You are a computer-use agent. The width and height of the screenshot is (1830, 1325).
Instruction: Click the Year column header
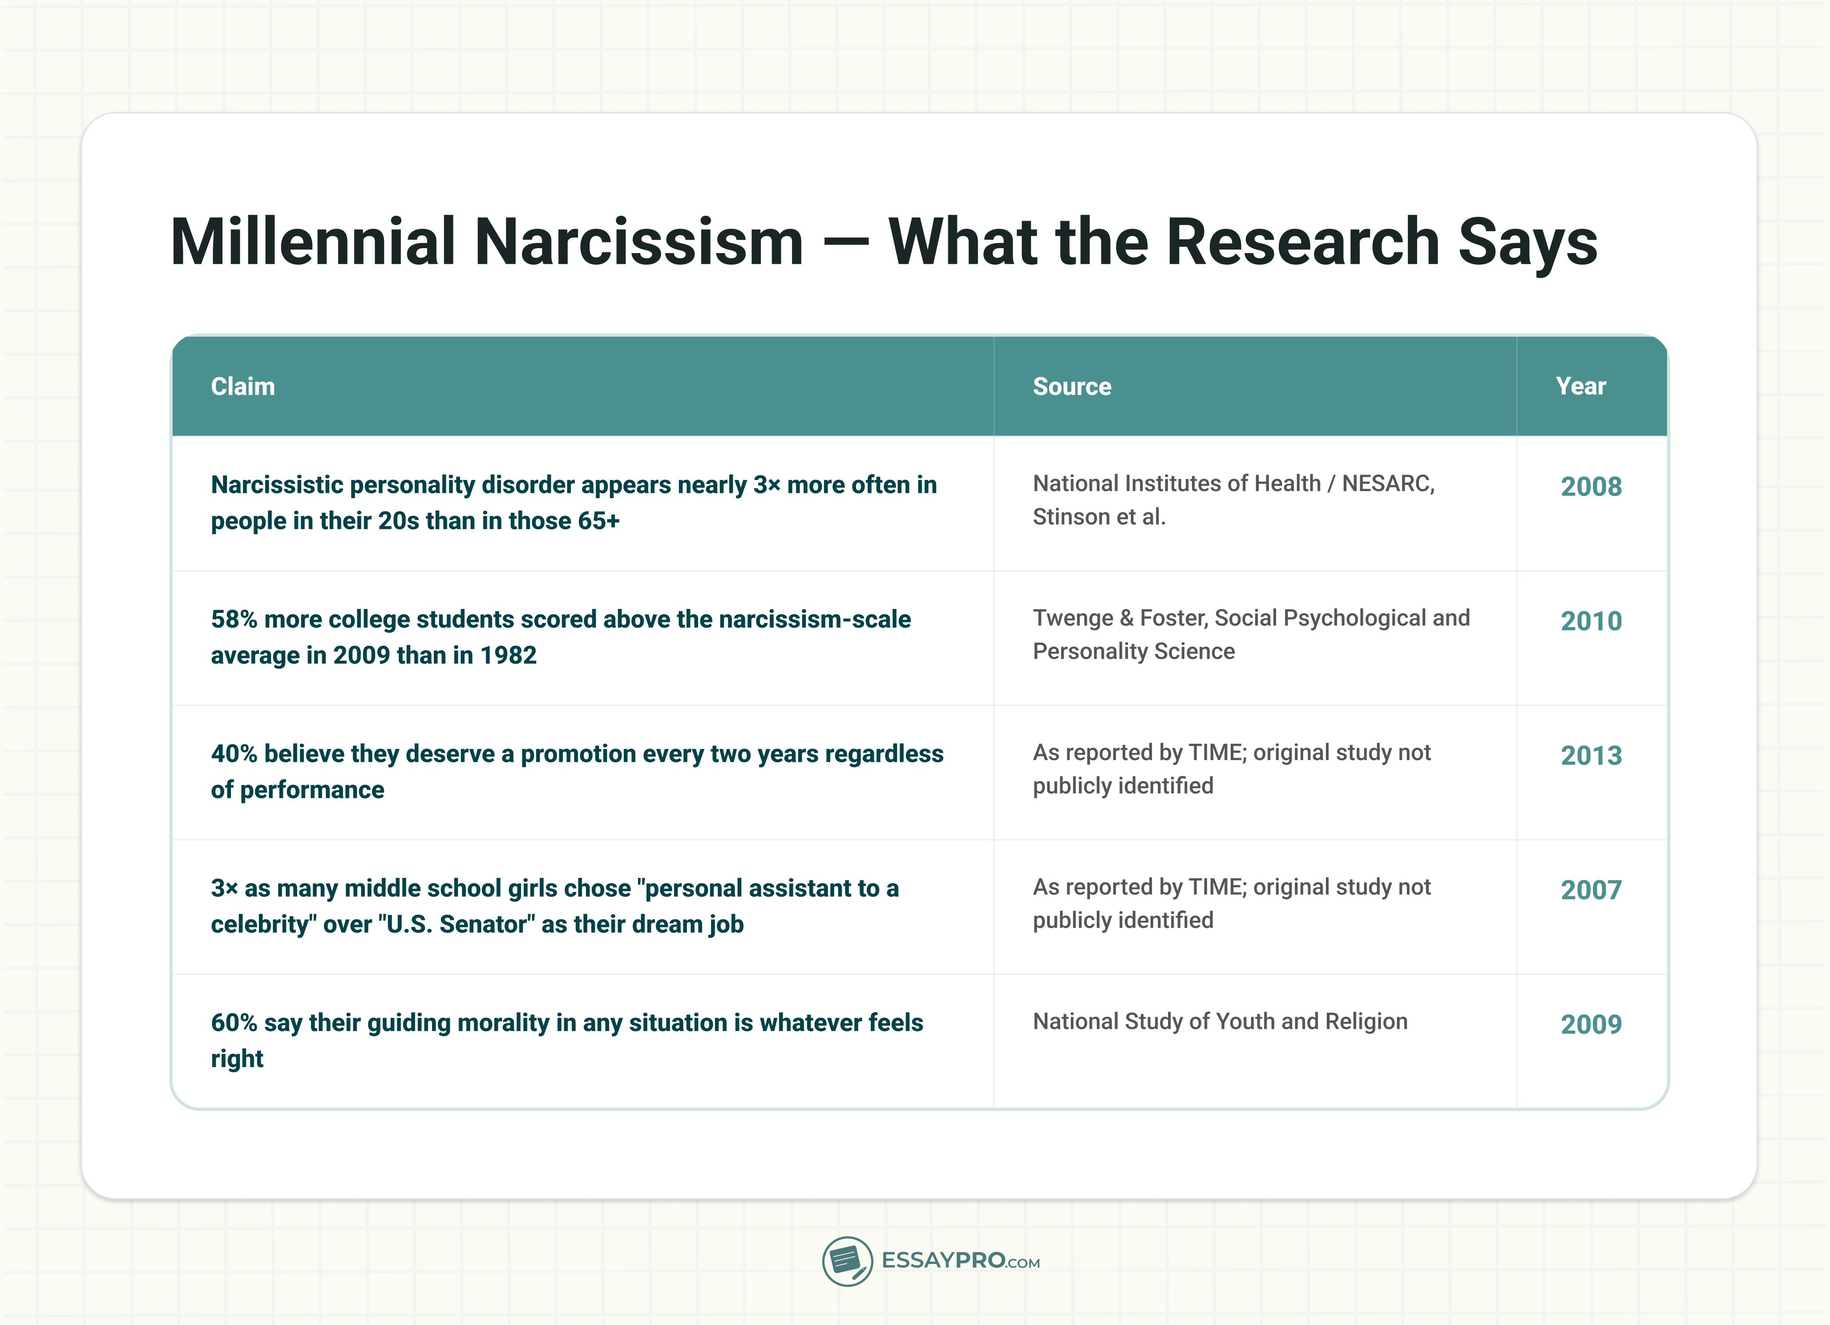pos(1581,386)
